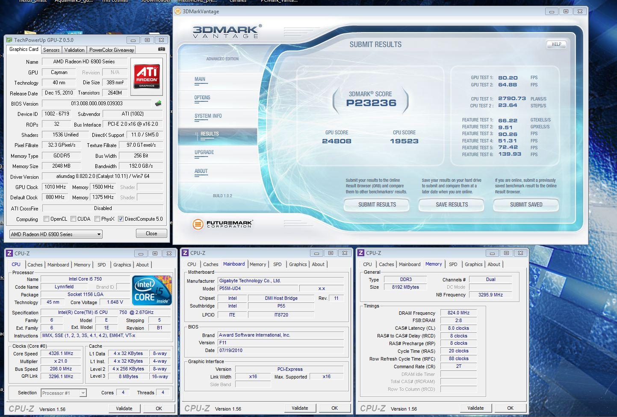Click the GPU score 24808 value
Screen dimensions: 617x417
coord(337,141)
